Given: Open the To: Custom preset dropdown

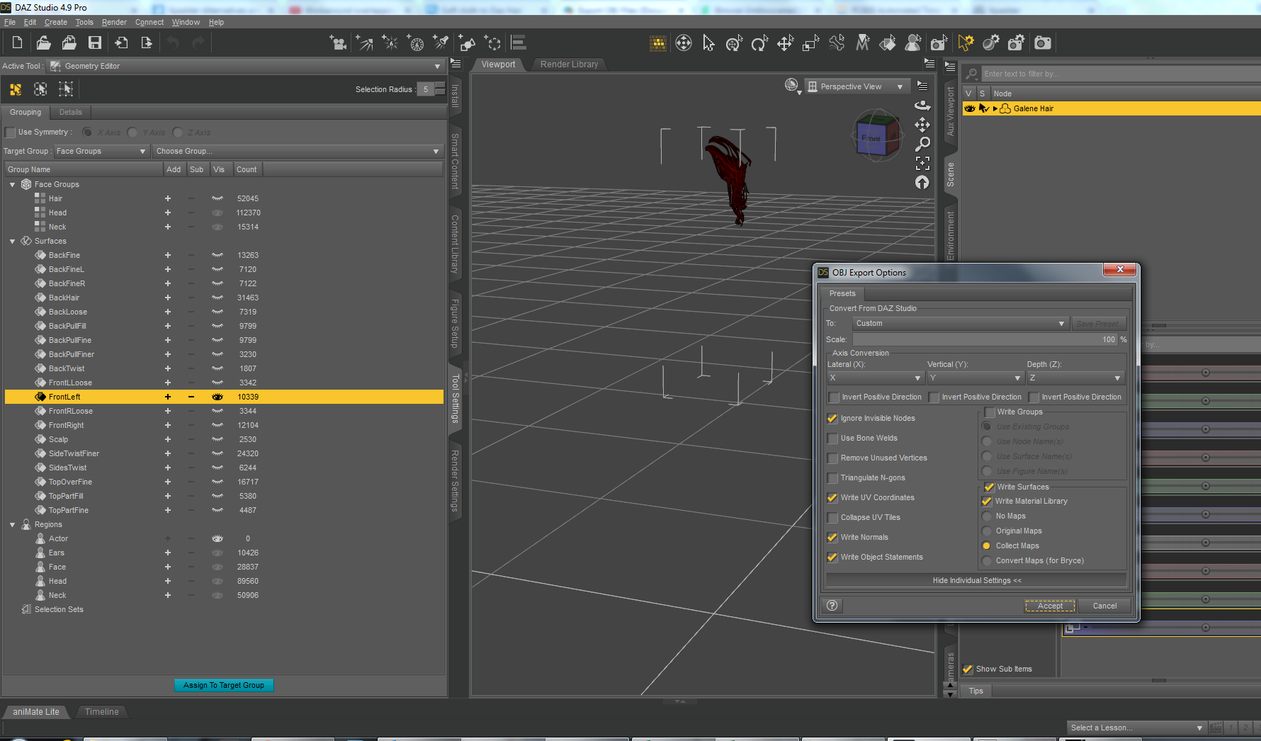Looking at the screenshot, I should 960,324.
